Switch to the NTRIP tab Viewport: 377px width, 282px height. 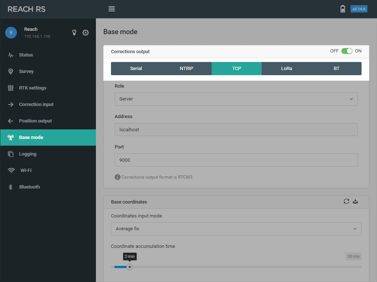point(186,69)
